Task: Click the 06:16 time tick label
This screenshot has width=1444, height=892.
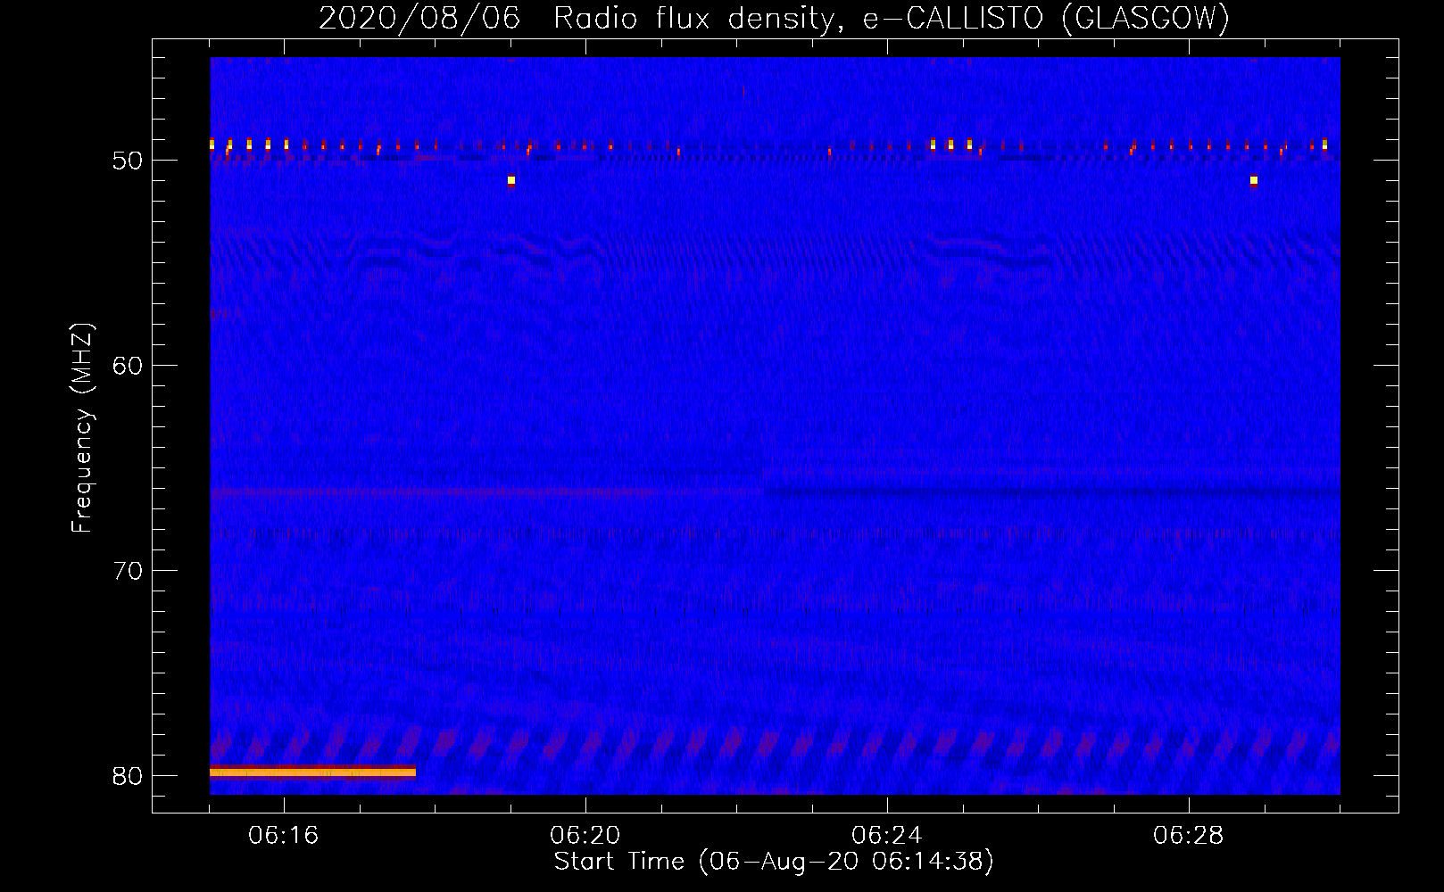Action: [284, 836]
